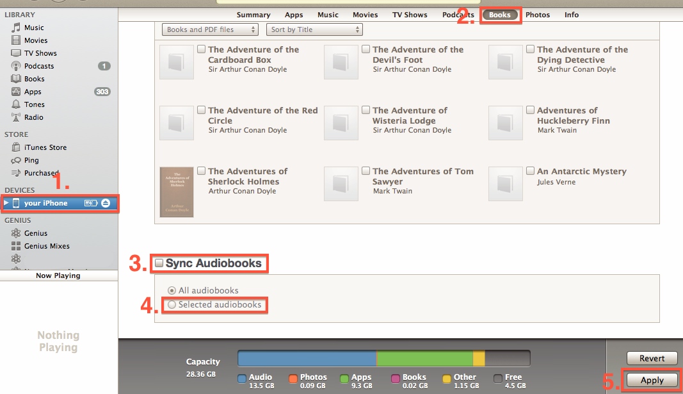The height and width of the screenshot is (394, 683).
Task: Click the Jules Verne author text
Action: [556, 182]
